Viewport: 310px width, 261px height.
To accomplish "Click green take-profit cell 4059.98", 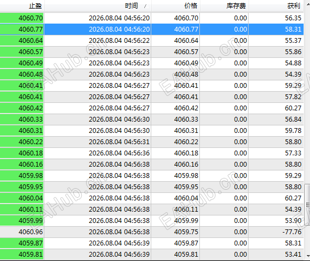I will (22, 176).
